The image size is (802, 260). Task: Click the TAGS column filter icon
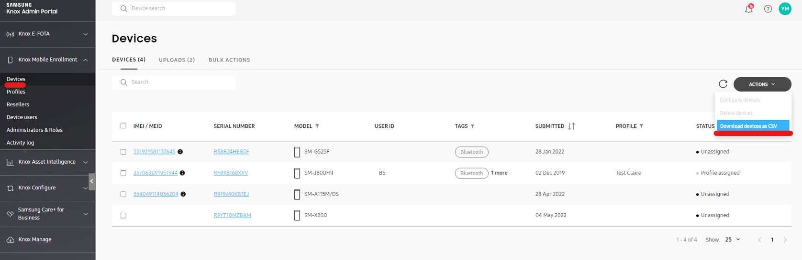pyautogui.click(x=472, y=126)
